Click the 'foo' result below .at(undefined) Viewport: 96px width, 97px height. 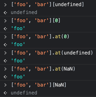tap(18, 61)
